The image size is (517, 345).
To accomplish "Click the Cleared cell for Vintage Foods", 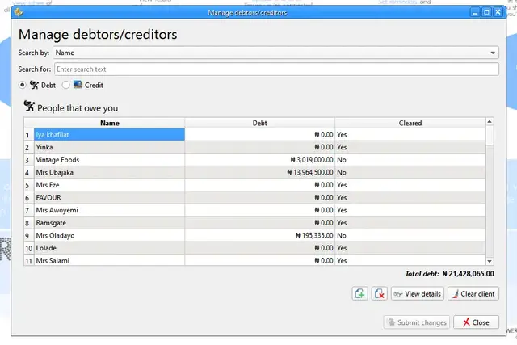I will 410,160.
